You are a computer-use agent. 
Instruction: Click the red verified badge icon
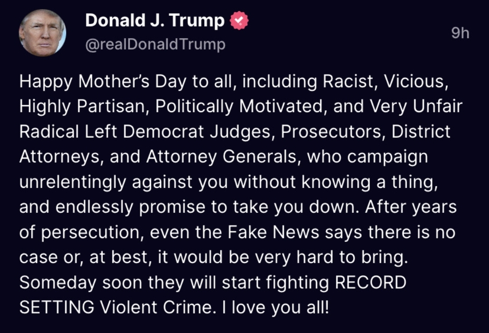(239, 20)
